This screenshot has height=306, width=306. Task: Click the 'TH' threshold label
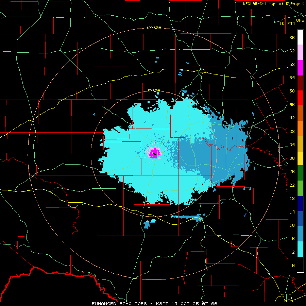pos(292,266)
